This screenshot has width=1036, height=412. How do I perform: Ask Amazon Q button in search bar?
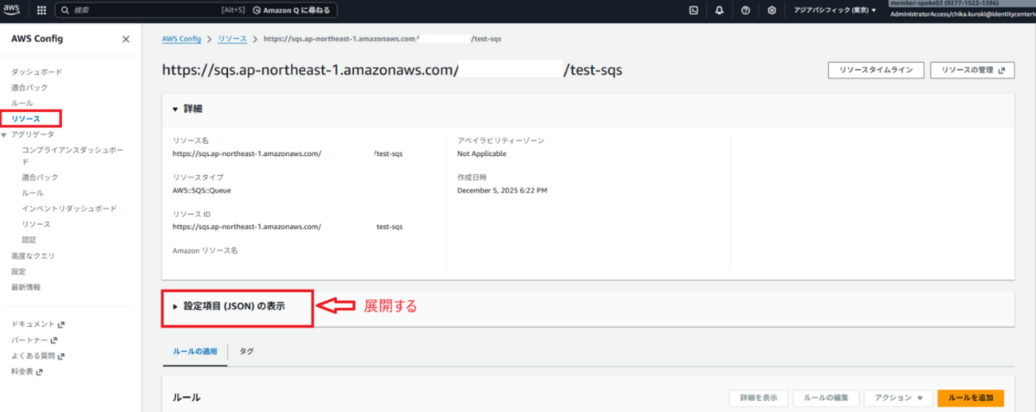(x=292, y=10)
